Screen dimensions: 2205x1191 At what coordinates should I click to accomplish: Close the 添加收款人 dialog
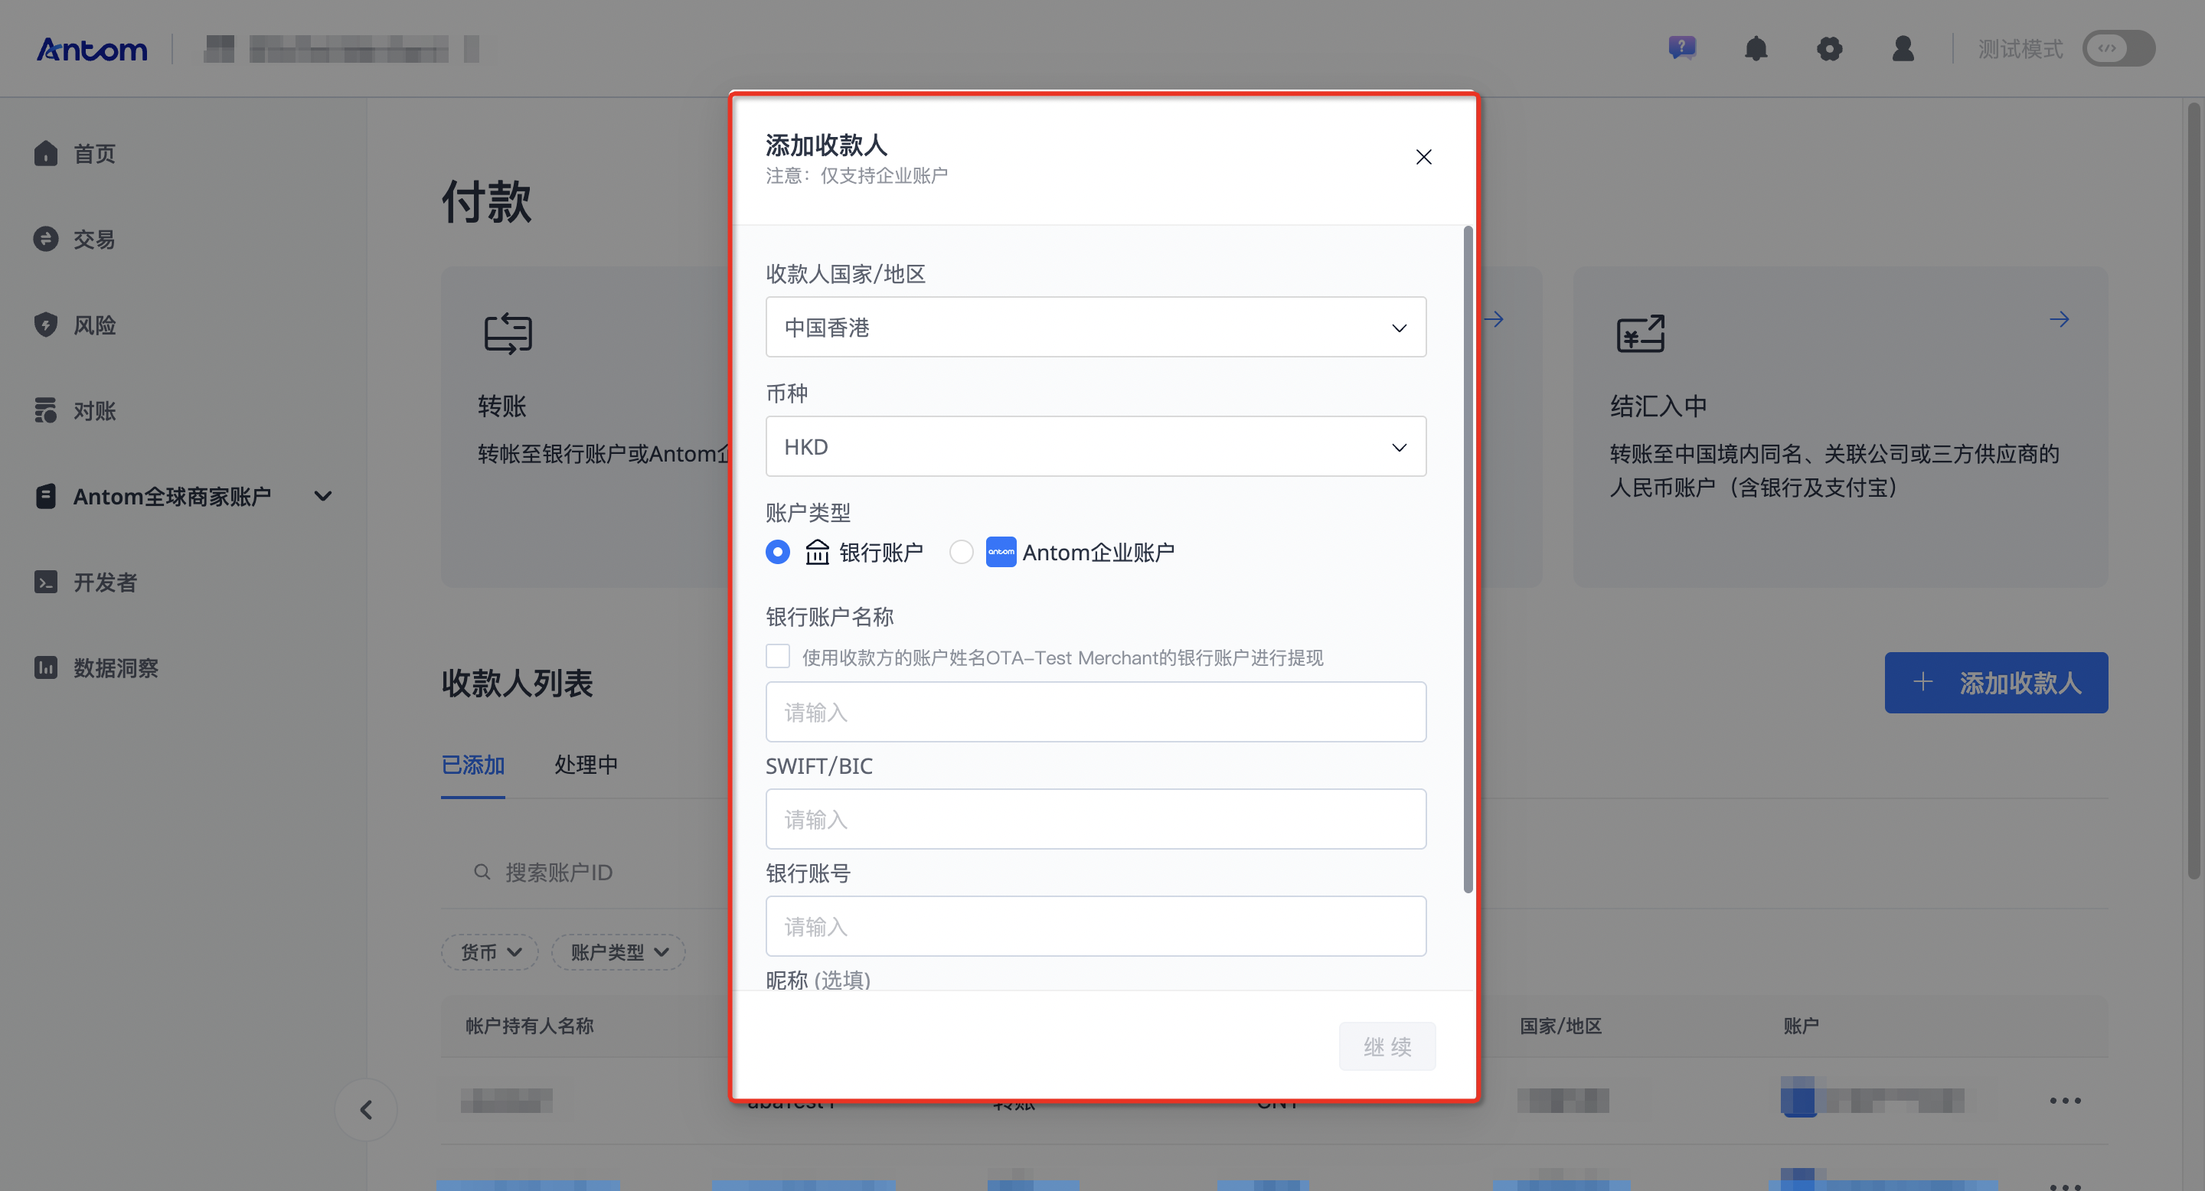tap(1423, 157)
